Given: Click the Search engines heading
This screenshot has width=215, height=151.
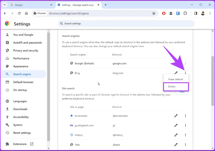Looking at the screenshot, I should (71, 36).
